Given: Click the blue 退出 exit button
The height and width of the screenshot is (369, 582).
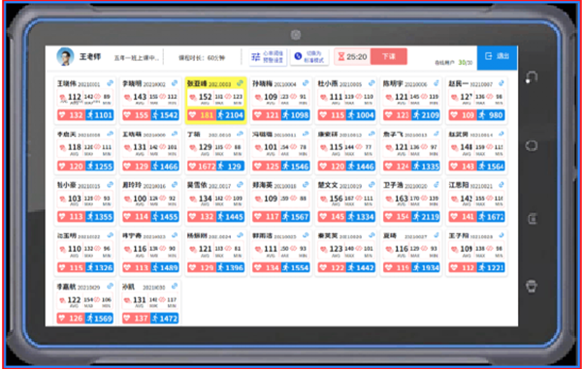Looking at the screenshot, I should (x=497, y=57).
